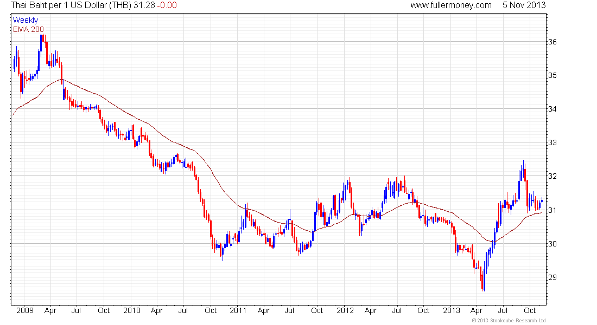The width and height of the screenshot is (597, 325).
Task: Click the Jul label between 2011 and 2012
Action: [x=289, y=310]
